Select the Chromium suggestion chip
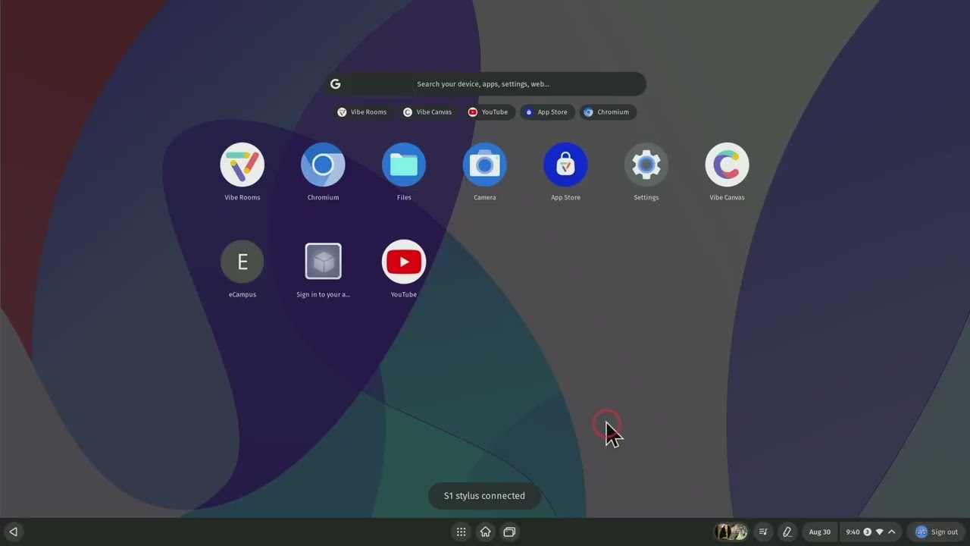 tap(607, 112)
